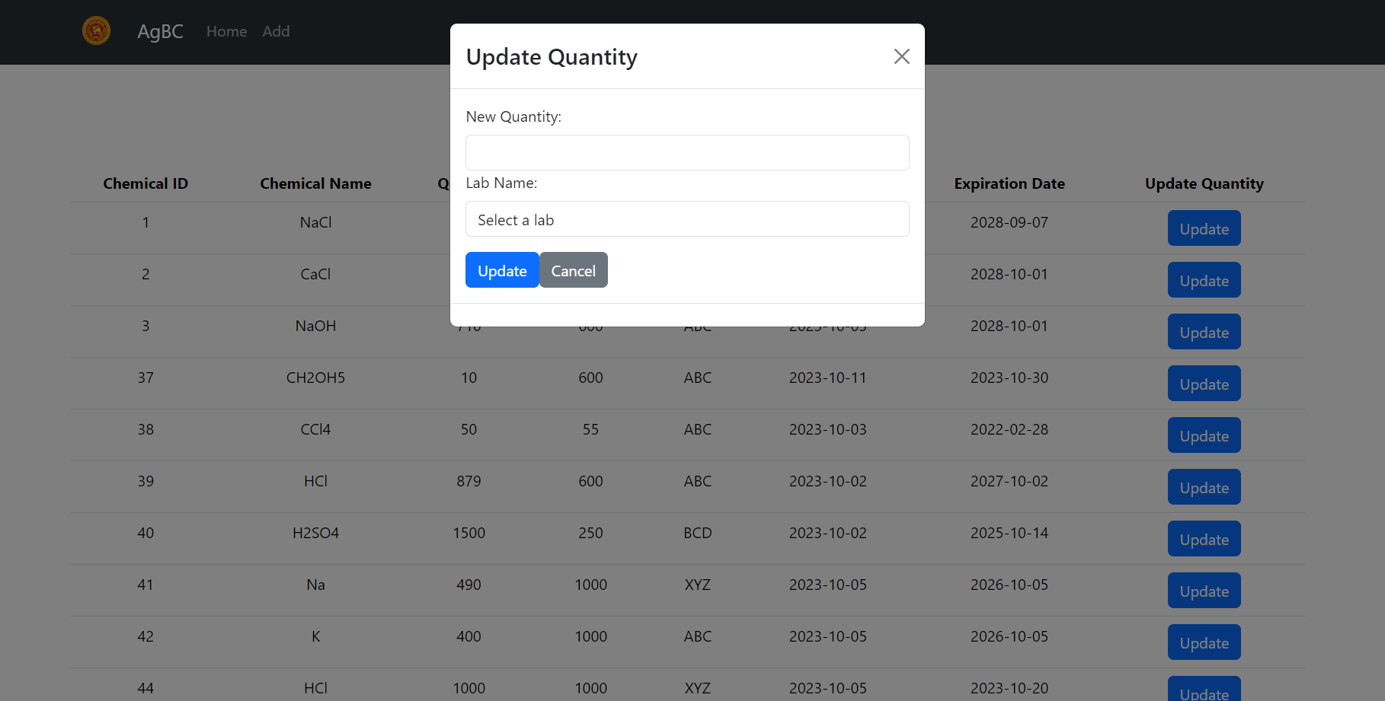
Task: Update quantity for CCl4
Action: point(1204,435)
